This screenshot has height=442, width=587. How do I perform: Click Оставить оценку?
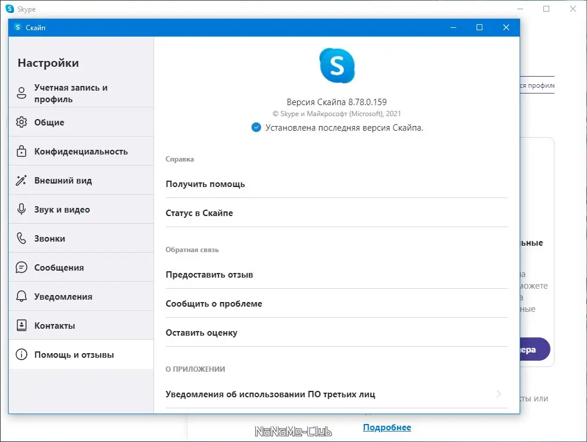tap(337, 333)
